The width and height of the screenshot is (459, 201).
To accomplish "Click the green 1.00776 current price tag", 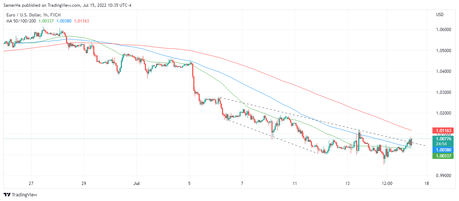I will coord(443,139).
